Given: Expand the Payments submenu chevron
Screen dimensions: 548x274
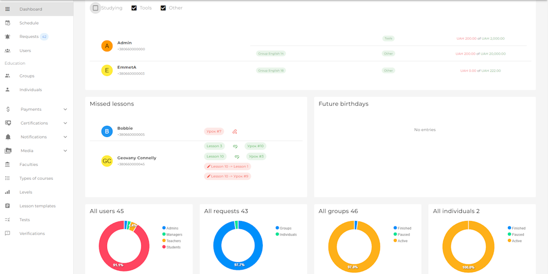Looking at the screenshot, I should (65, 109).
